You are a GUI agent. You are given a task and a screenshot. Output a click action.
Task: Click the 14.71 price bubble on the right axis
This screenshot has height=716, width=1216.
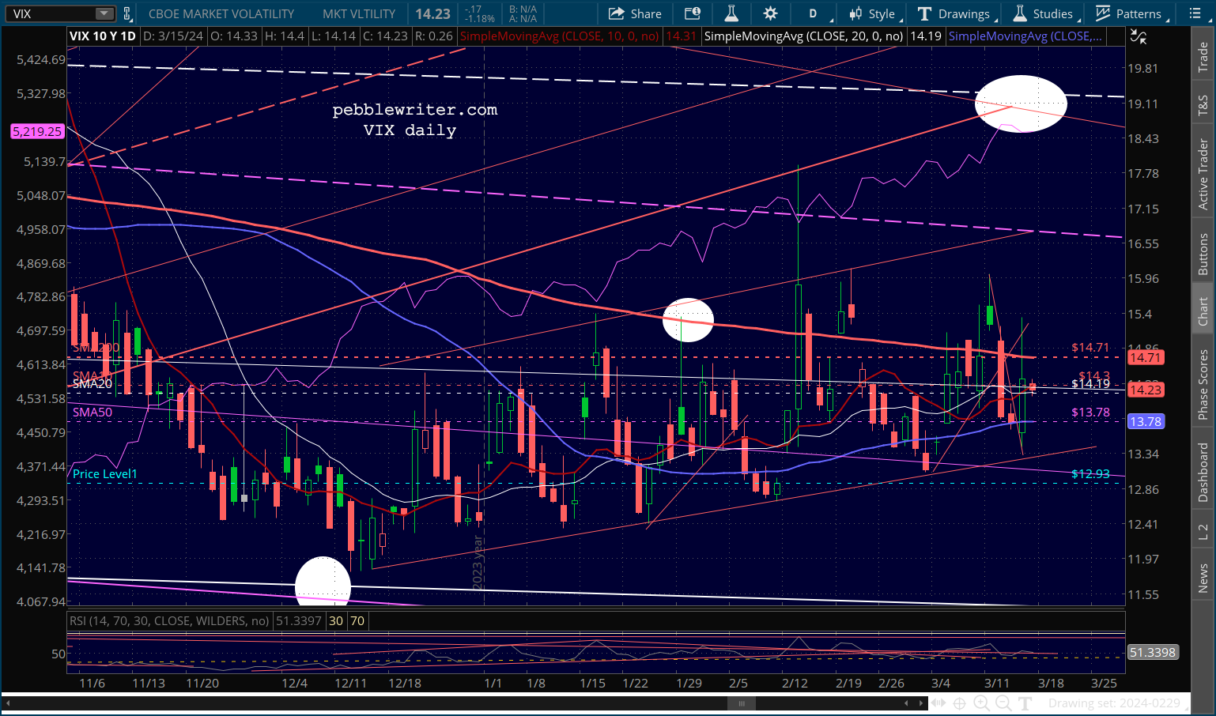pyautogui.click(x=1145, y=358)
